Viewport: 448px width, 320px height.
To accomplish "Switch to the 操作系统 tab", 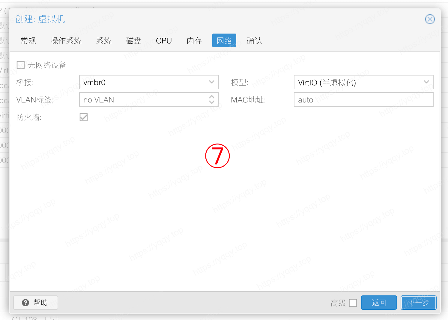I will (66, 41).
